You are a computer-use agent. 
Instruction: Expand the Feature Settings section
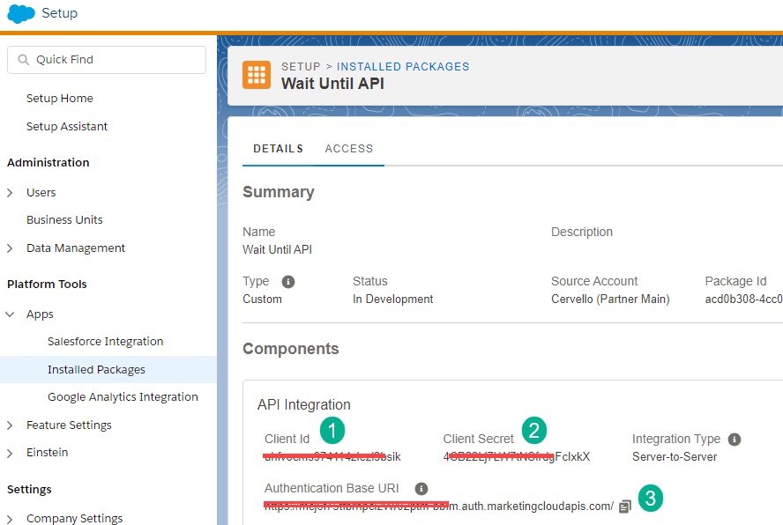pyautogui.click(x=11, y=425)
